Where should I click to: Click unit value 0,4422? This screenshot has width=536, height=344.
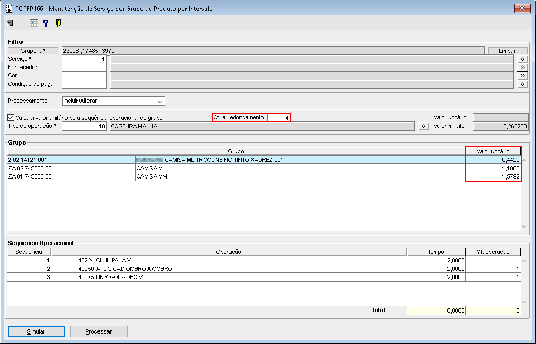coord(493,160)
